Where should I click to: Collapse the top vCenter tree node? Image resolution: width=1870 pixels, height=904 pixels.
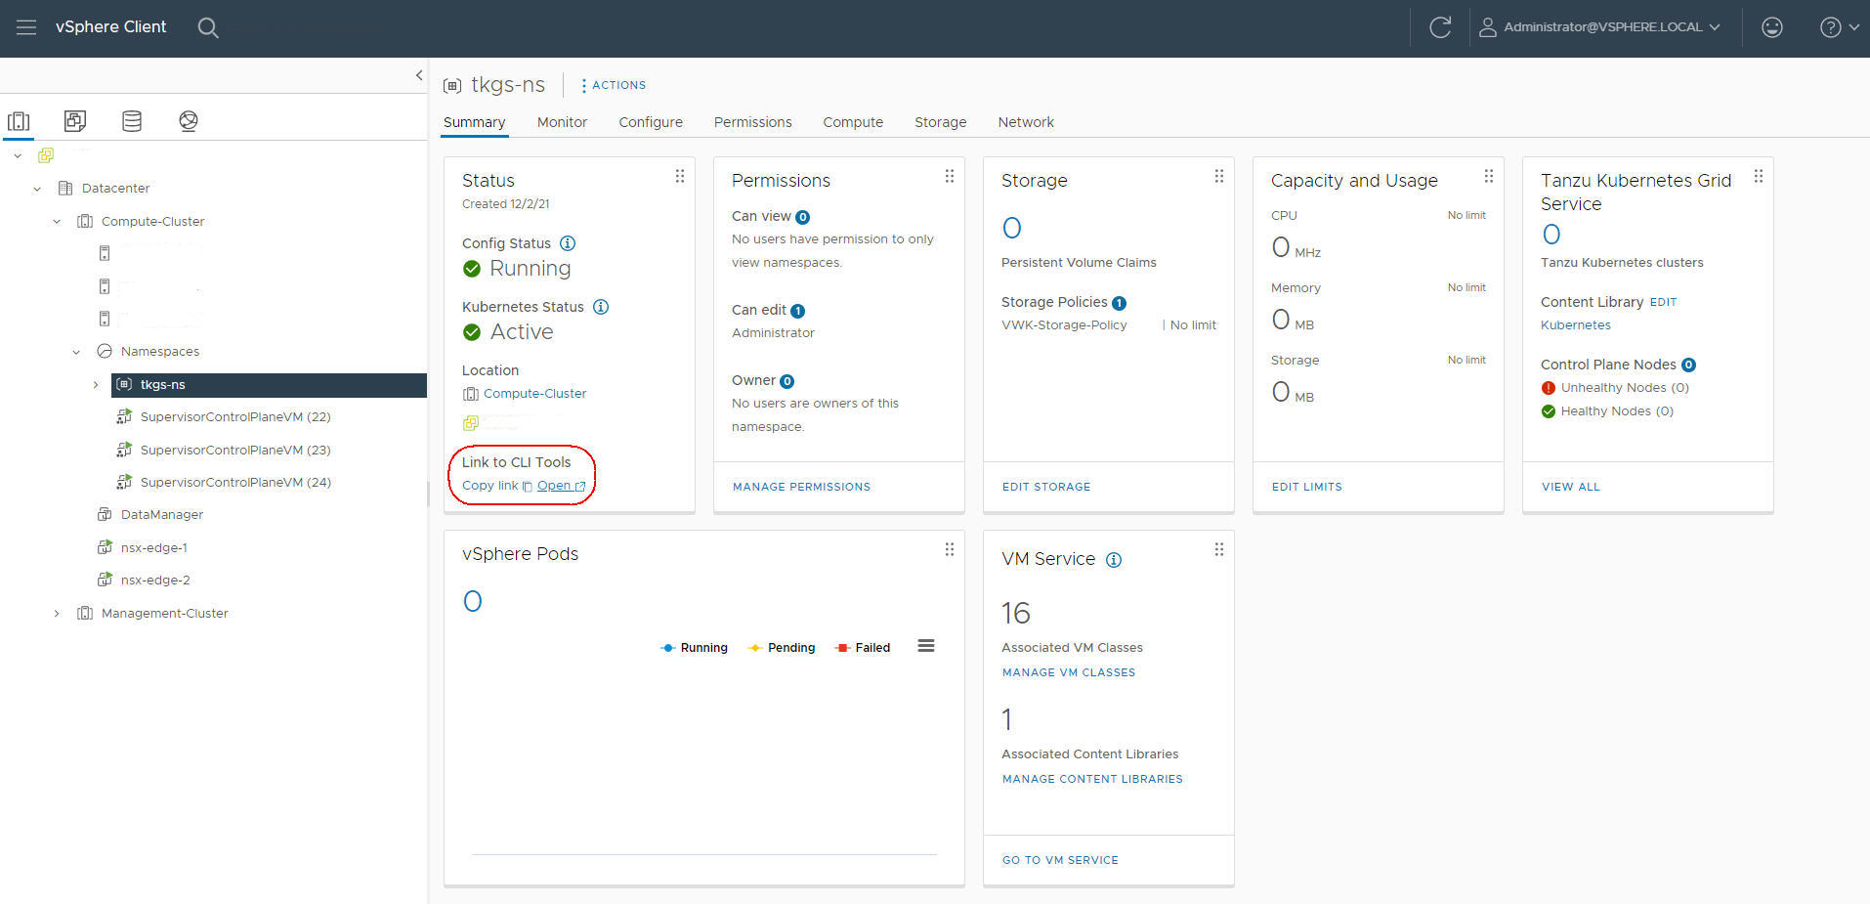(18, 155)
